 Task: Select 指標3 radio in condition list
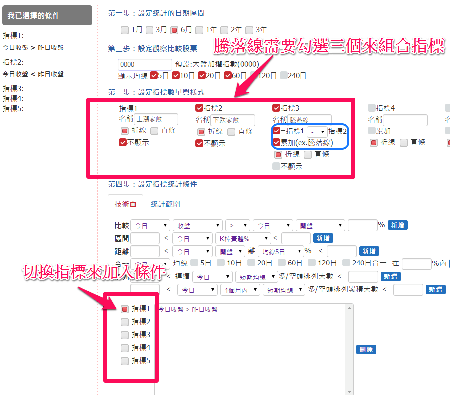click(x=124, y=335)
